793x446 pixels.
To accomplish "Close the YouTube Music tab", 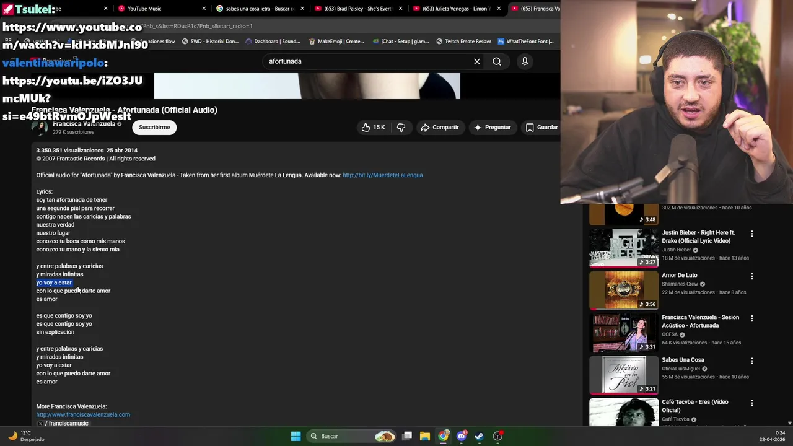I will pyautogui.click(x=204, y=9).
